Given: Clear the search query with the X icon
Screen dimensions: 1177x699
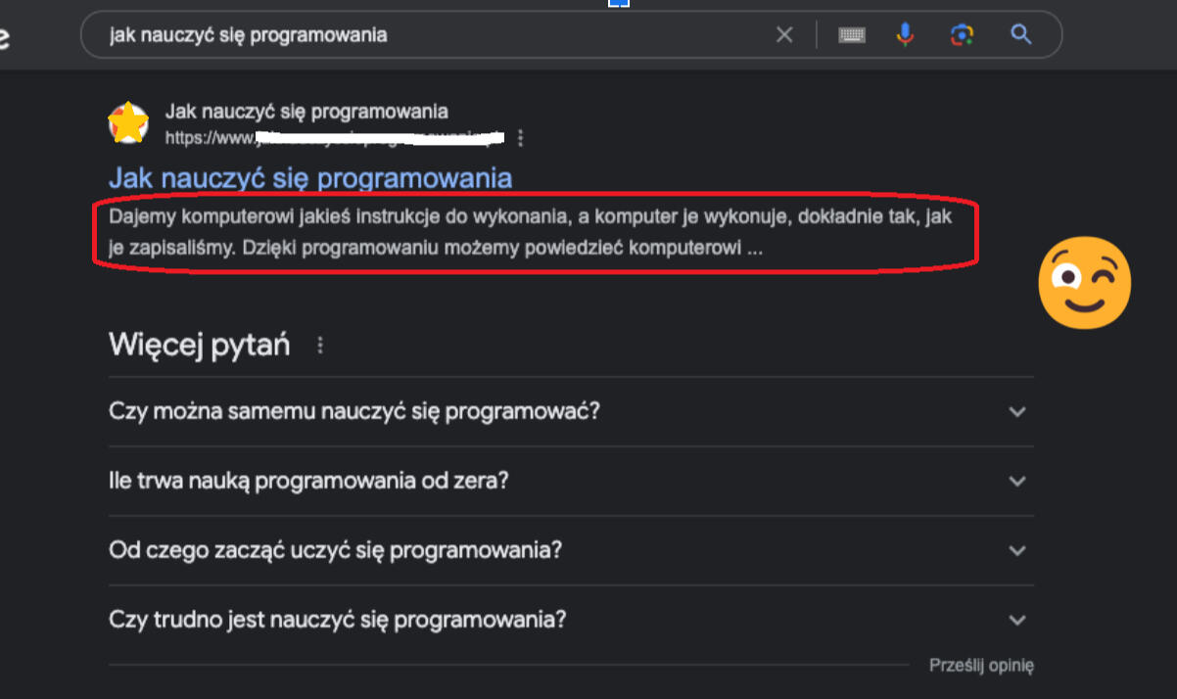Looking at the screenshot, I should pos(784,35).
